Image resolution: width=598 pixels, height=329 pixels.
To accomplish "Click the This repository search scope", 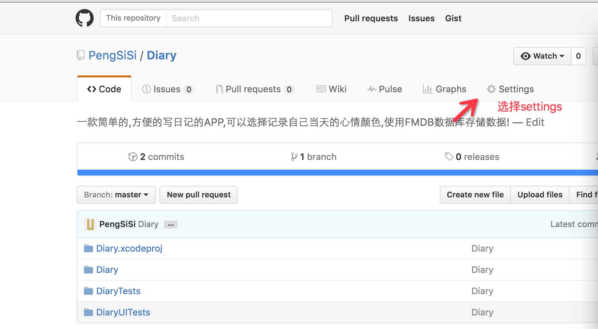I will coord(133,18).
